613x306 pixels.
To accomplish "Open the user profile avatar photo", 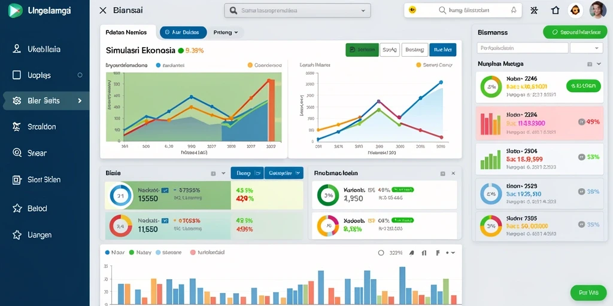I will point(597,10).
